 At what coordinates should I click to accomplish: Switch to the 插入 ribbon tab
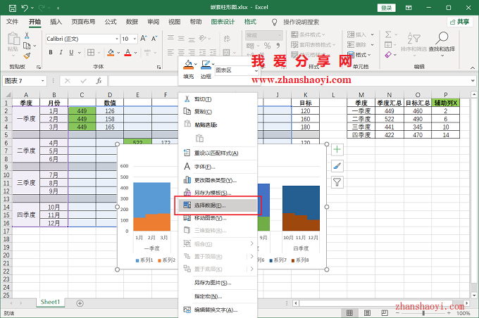click(56, 22)
